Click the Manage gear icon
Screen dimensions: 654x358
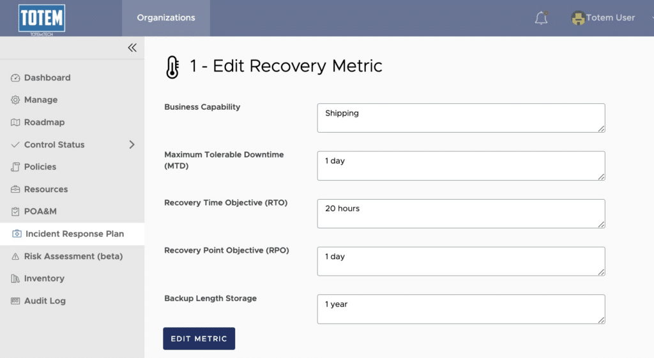pyautogui.click(x=15, y=100)
